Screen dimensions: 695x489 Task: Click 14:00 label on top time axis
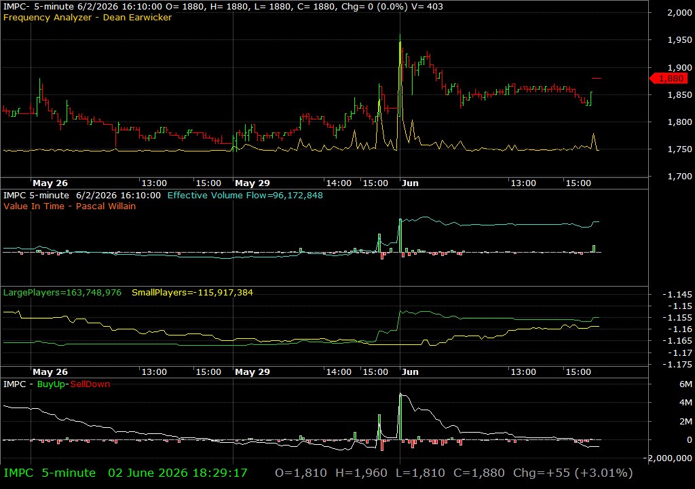point(339,183)
